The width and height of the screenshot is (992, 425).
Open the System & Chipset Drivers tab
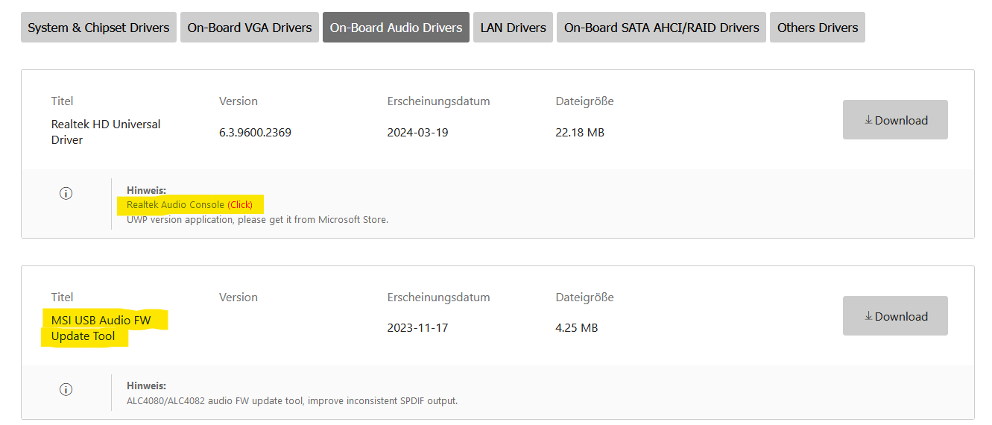click(x=98, y=28)
